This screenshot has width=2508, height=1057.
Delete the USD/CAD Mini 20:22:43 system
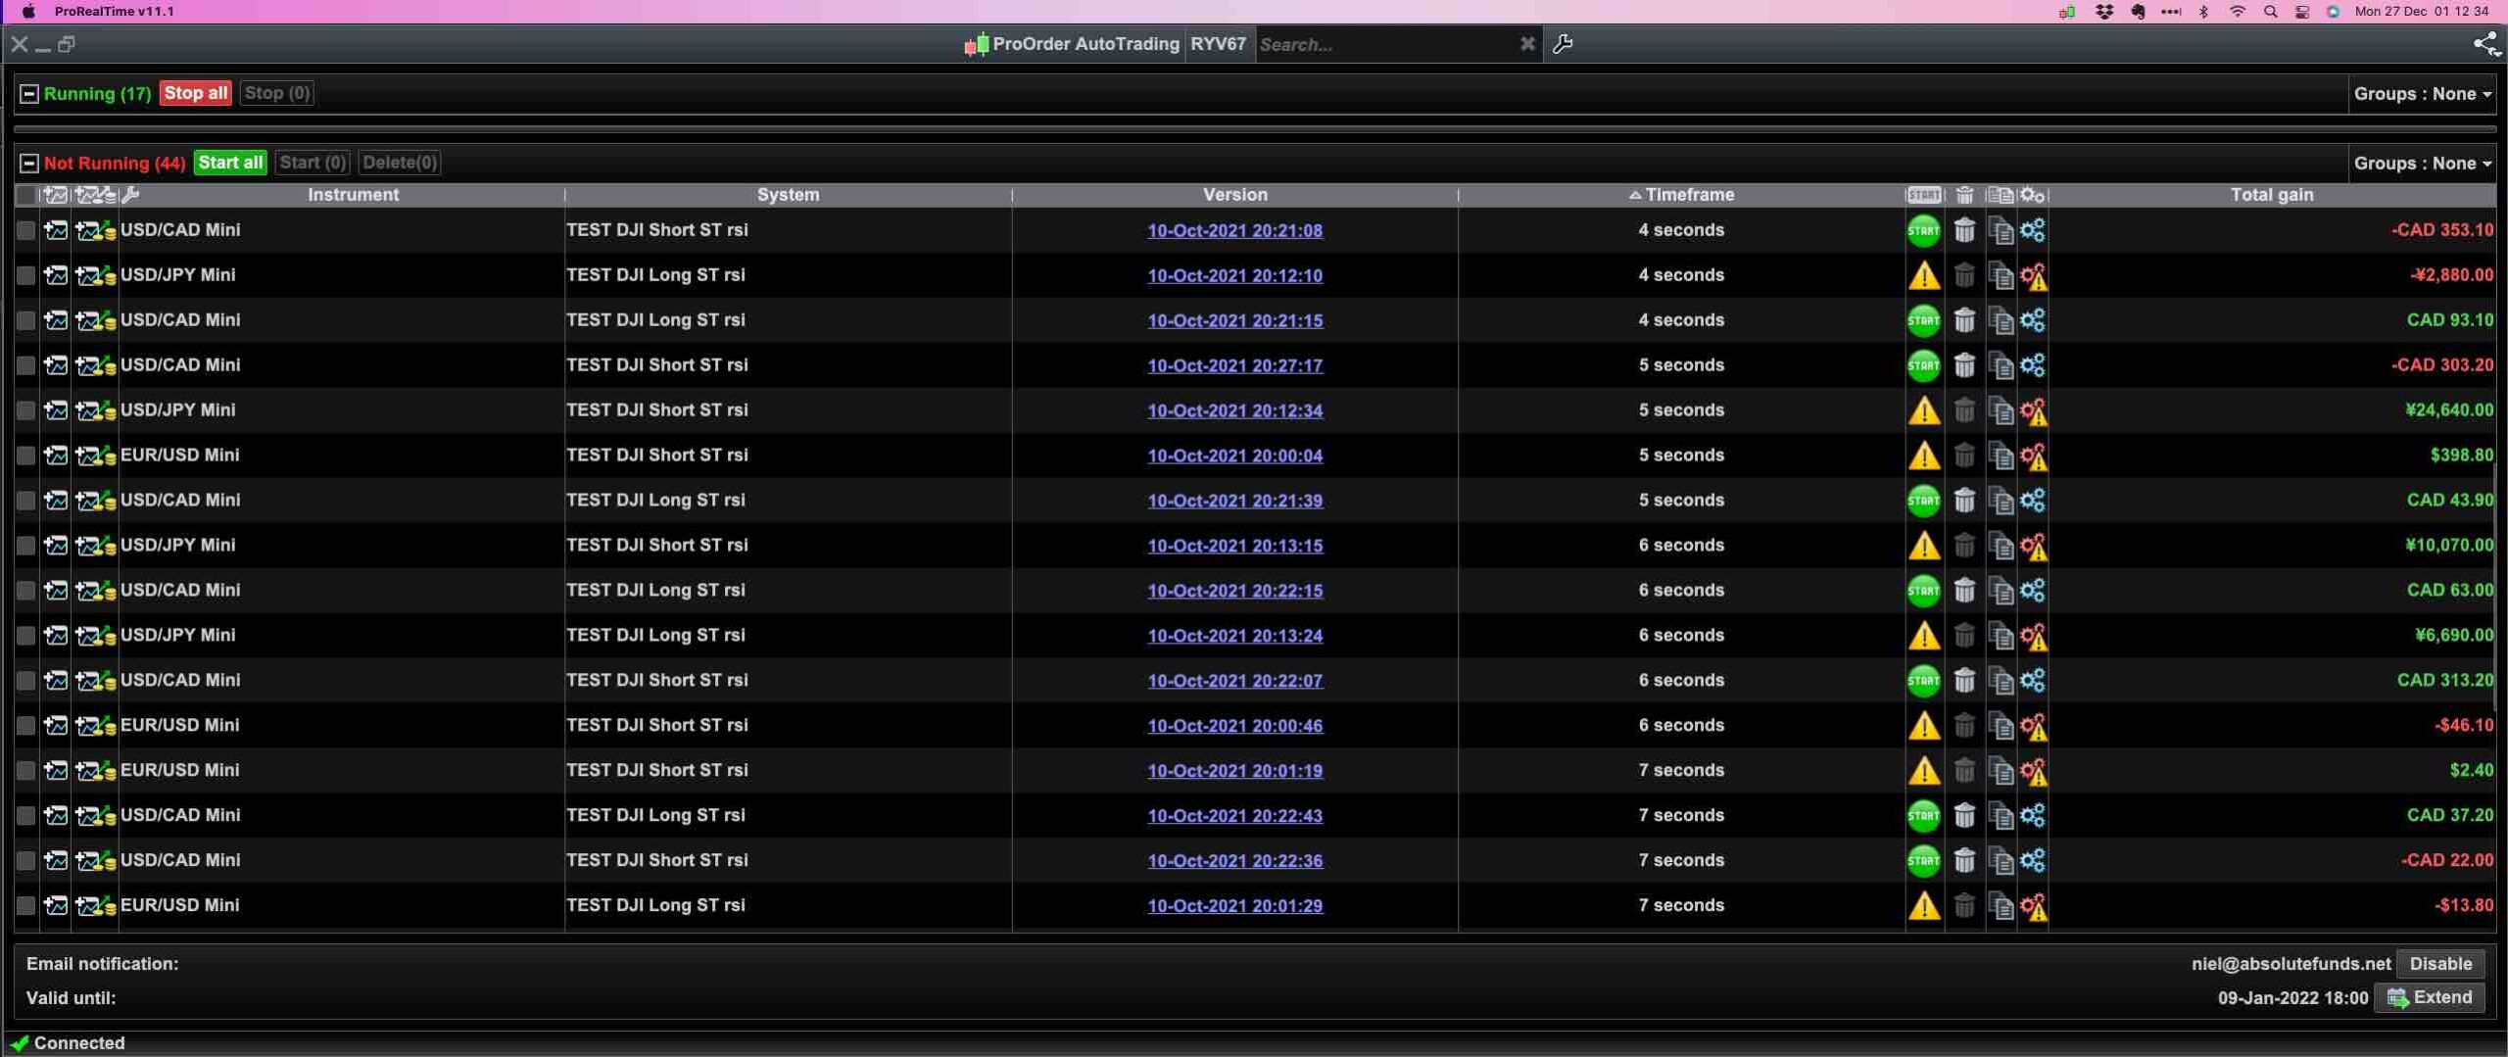pyautogui.click(x=1963, y=816)
